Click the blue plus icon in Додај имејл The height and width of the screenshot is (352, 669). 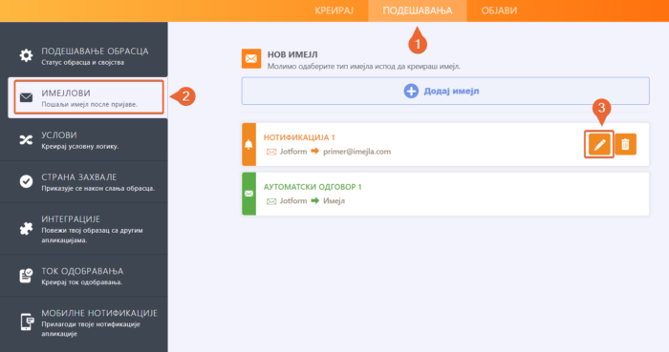(411, 91)
